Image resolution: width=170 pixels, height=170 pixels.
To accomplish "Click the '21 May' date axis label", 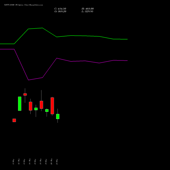I will pos(57,161).
